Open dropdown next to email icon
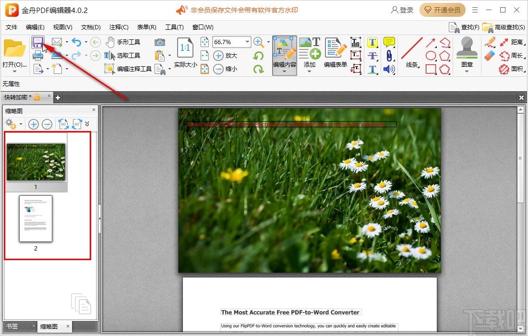The width and height of the screenshot is (528, 336). pyautogui.click(x=67, y=42)
